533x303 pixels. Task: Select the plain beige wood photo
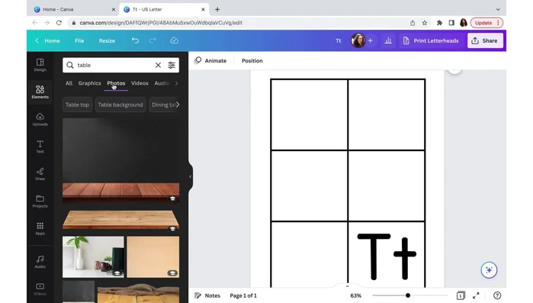coord(153,257)
